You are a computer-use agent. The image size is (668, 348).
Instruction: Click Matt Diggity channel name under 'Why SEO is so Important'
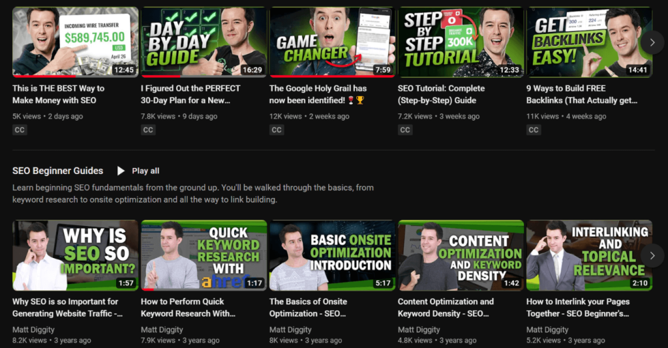click(33, 330)
